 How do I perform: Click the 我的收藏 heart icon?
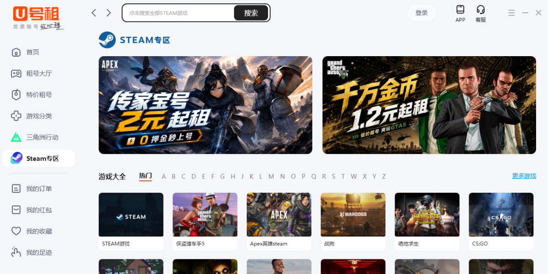pyautogui.click(x=16, y=231)
